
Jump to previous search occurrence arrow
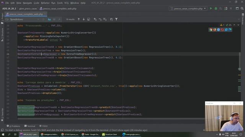coord(78,19)
